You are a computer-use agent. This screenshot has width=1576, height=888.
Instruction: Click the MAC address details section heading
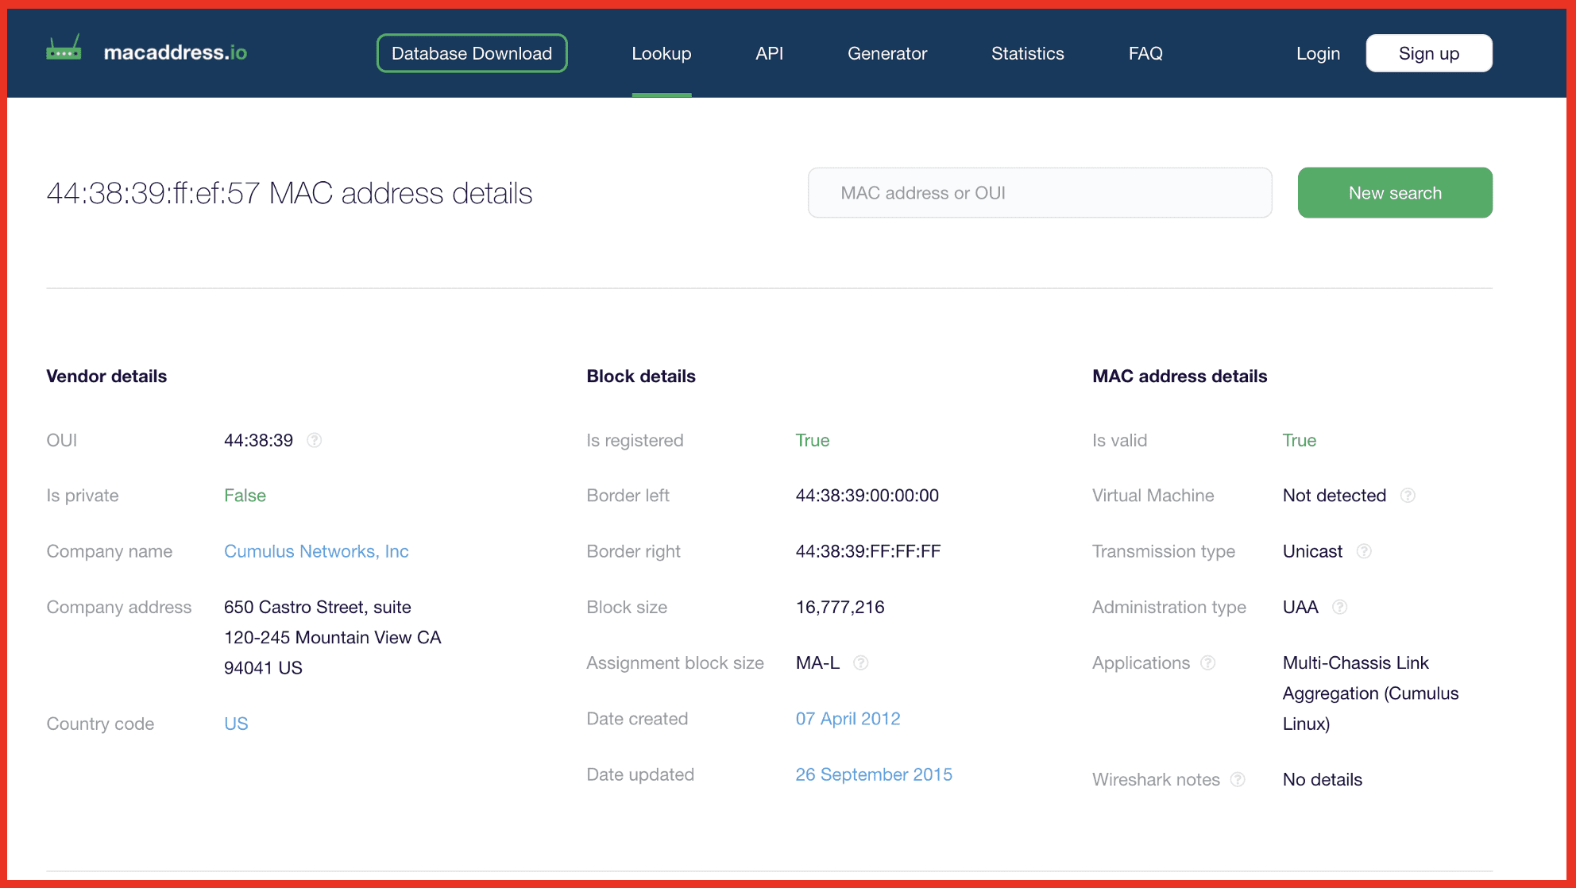pyautogui.click(x=1179, y=376)
